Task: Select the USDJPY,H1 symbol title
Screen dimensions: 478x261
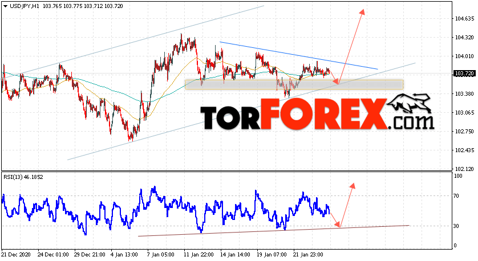Action: coord(25,6)
